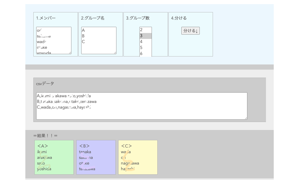Click 'wada' in the member list
This screenshot has width=304, height=180.
click(x=41, y=42)
